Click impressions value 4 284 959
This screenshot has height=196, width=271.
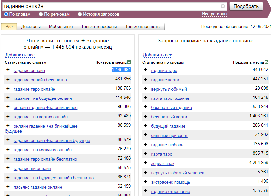click(259, 162)
